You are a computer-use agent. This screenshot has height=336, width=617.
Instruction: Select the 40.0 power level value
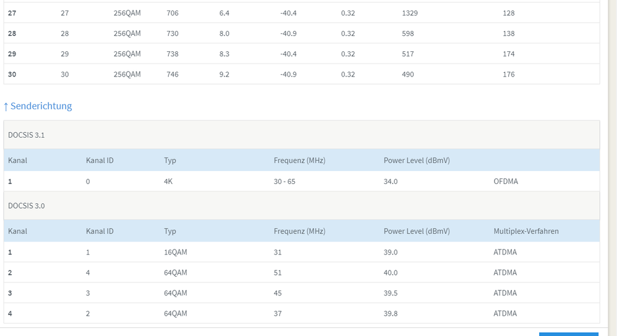tap(391, 272)
